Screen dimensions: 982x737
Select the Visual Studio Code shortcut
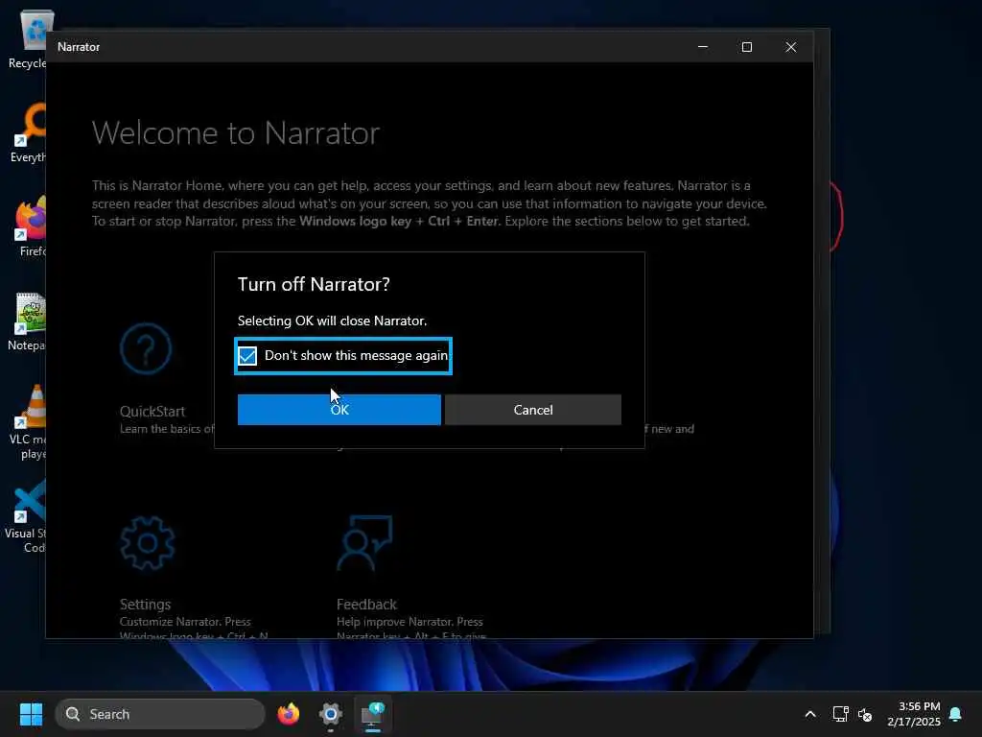25,516
